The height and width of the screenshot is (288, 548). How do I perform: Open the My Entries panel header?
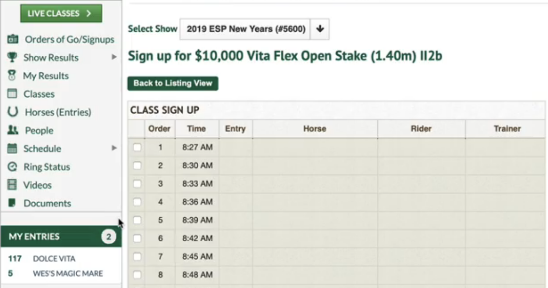point(61,236)
